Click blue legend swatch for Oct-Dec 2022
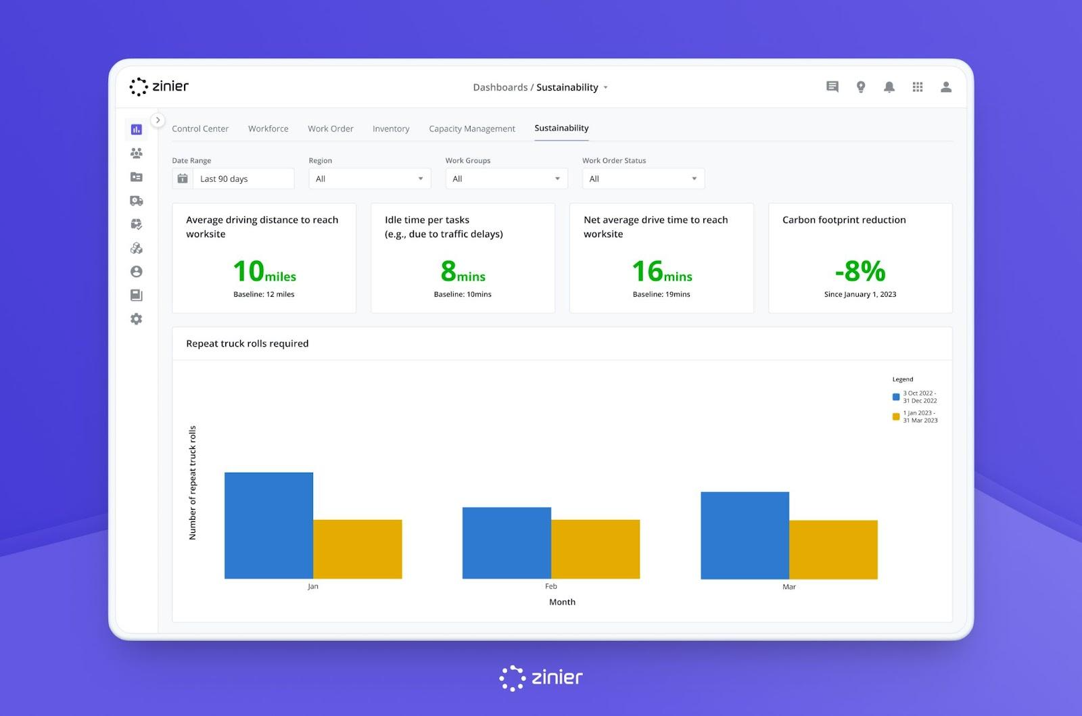This screenshot has width=1082, height=716. pos(896,397)
